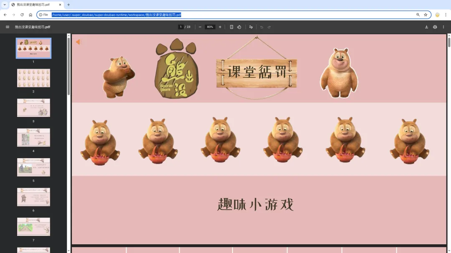Download the PDF file

coord(426,27)
